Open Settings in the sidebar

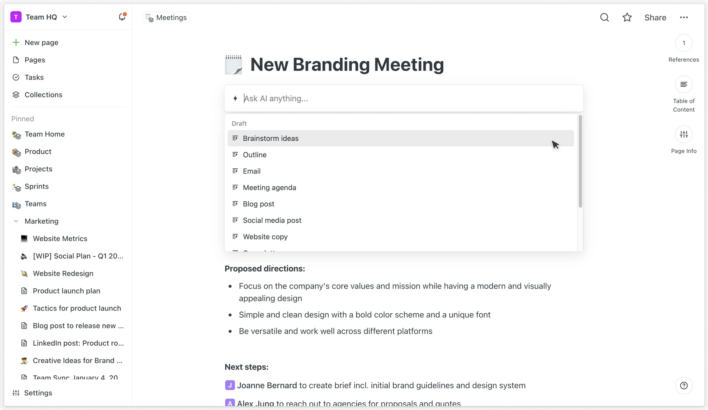pyautogui.click(x=38, y=393)
